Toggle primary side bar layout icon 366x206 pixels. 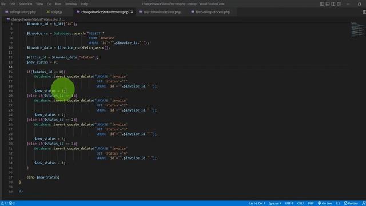point(322,4)
